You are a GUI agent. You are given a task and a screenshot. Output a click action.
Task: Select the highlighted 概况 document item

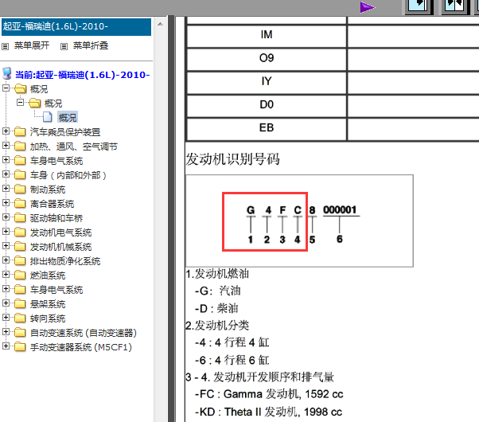(x=68, y=117)
